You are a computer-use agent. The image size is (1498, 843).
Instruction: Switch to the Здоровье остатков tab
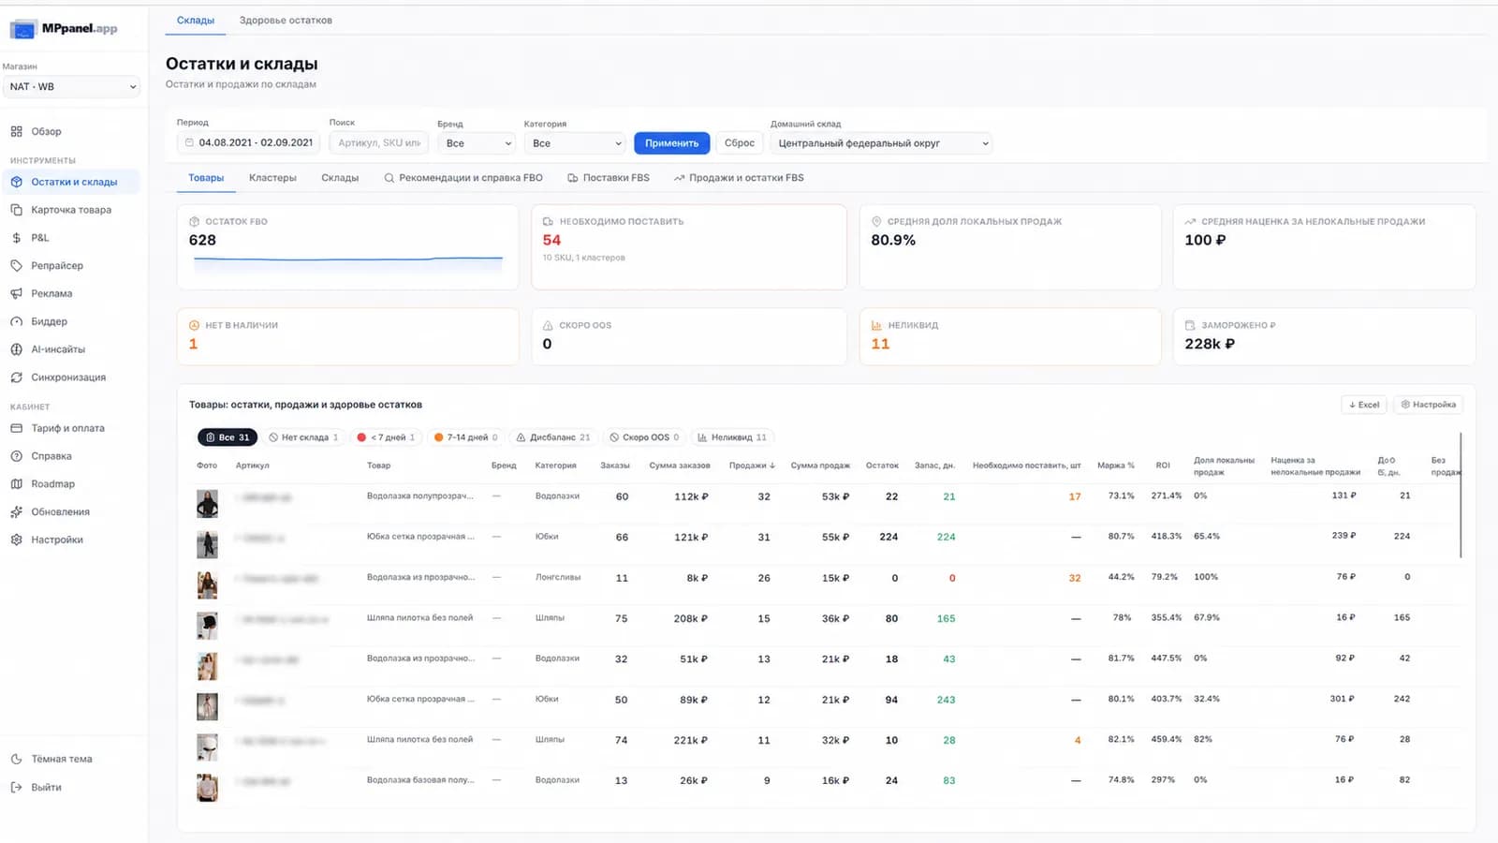(x=286, y=21)
